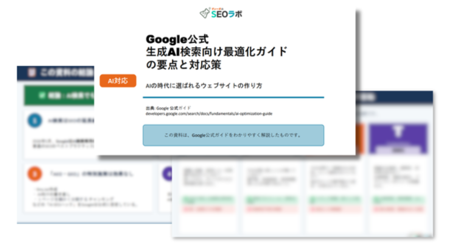
Task: Click the orange AI対応 badge
Action: [118, 81]
